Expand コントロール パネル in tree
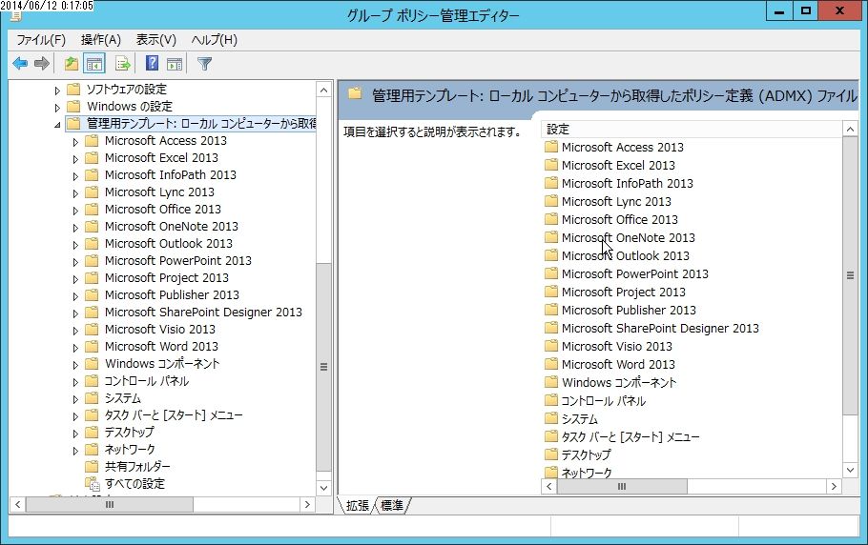The image size is (868, 545). (x=75, y=382)
